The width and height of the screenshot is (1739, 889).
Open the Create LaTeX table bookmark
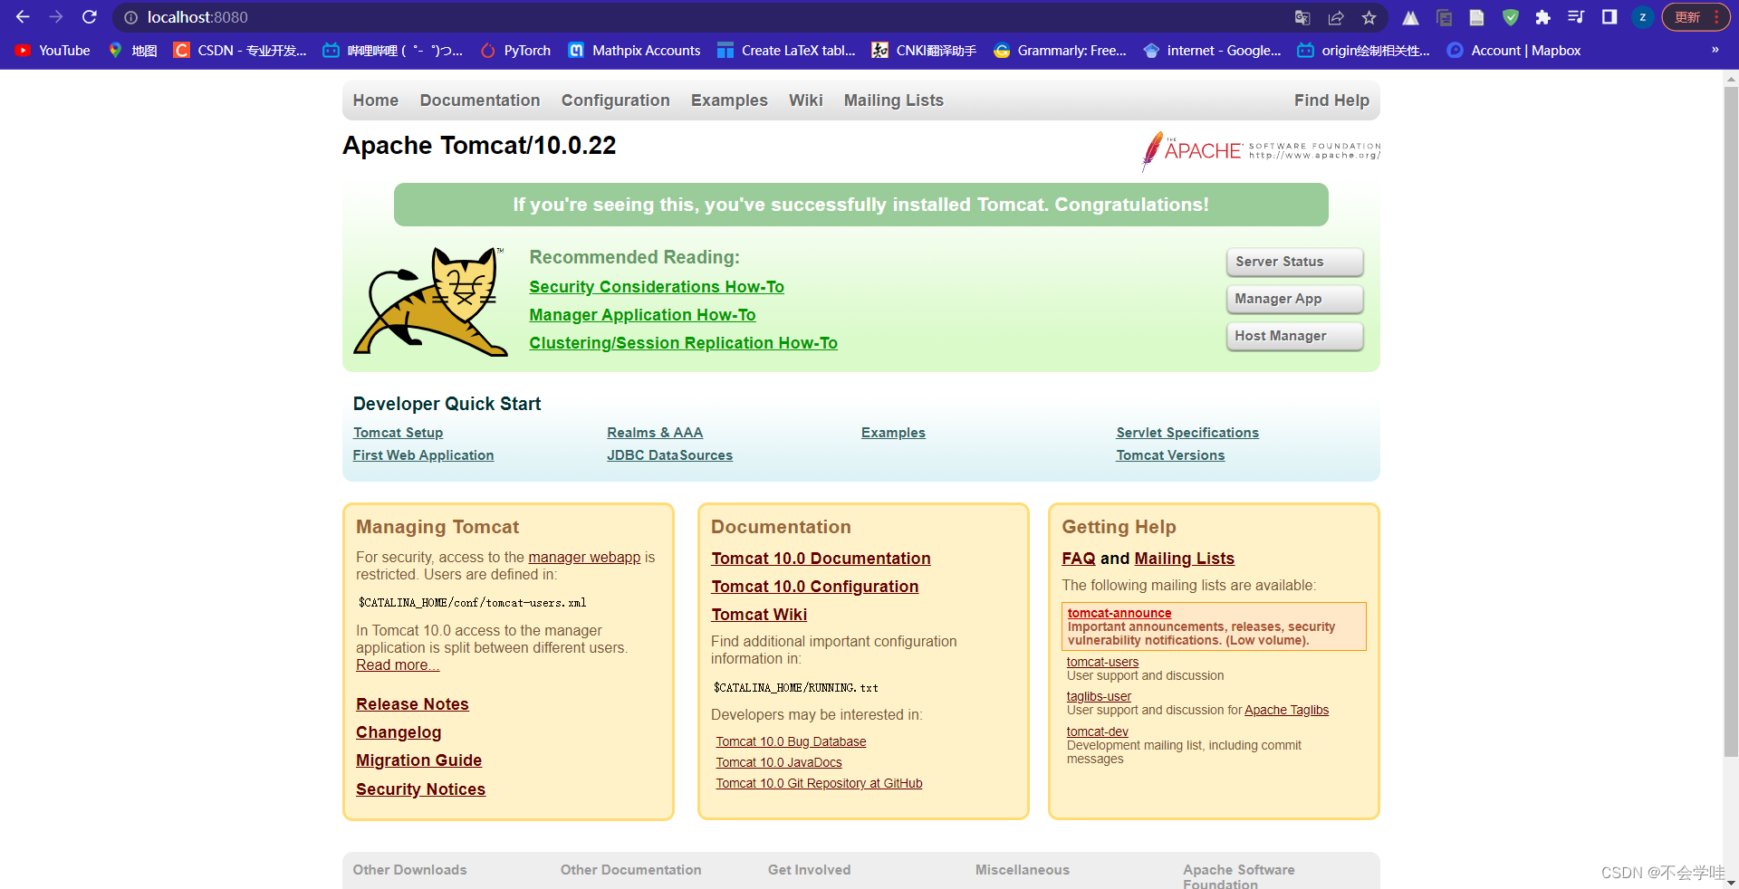(786, 51)
